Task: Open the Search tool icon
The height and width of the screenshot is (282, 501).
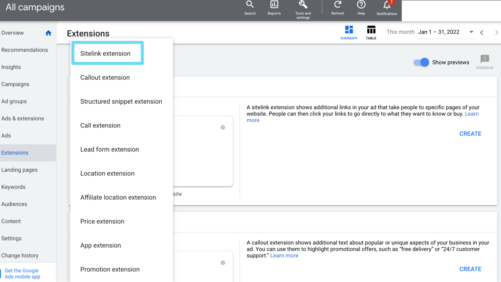Action: pos(250,5)
